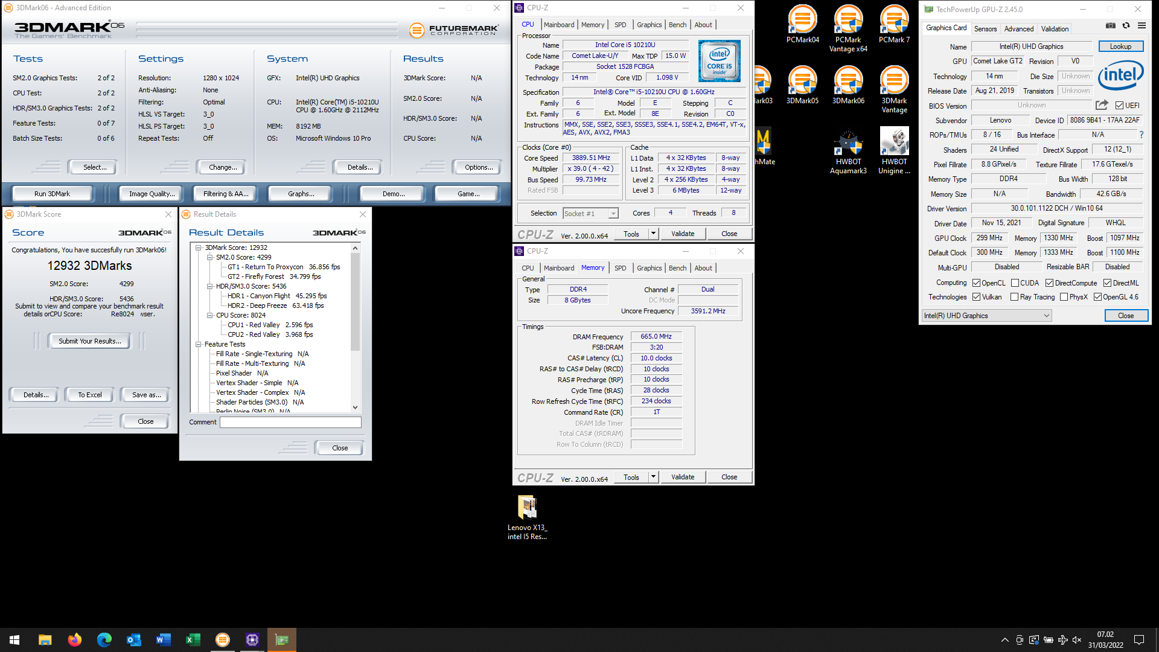Click the muted volume tray icon
Viewport: 1159px width, 652px height.
pyautogui.click(x=1078, y=640)
